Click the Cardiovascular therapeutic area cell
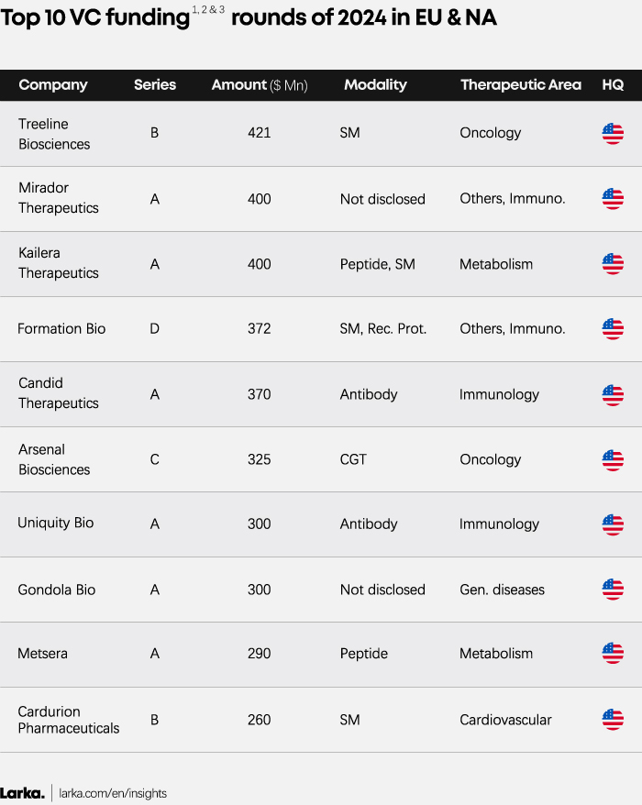642x805 pixels. [x=505, y=720]
